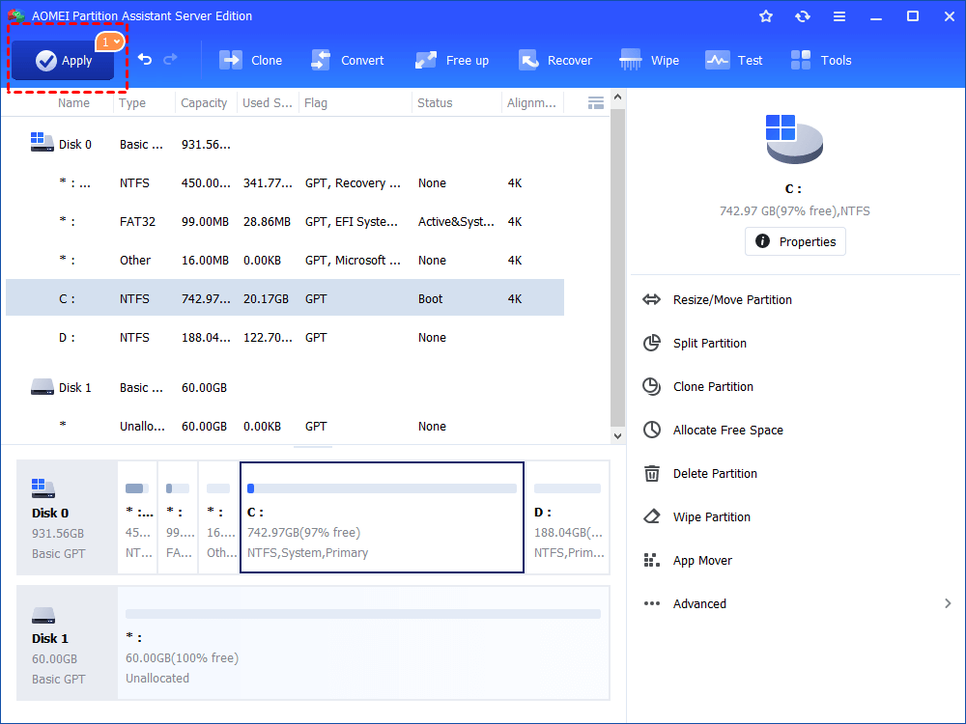
Task: Sort by the Capacity column header
Action: click(204, 103)
